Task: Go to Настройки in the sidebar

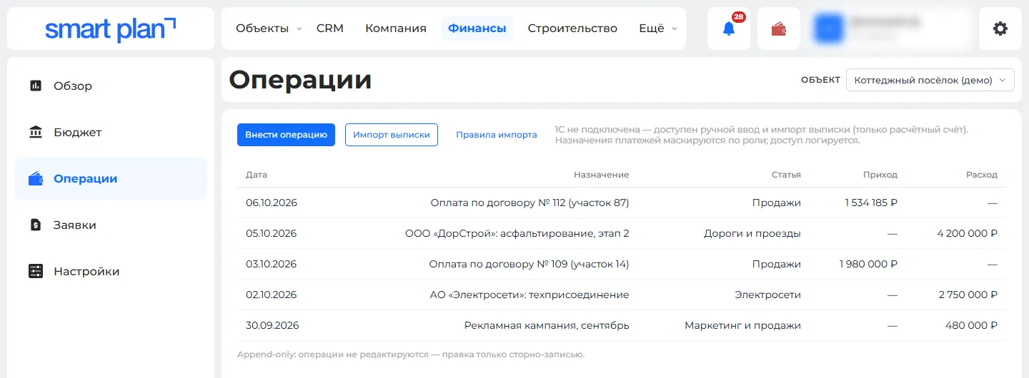Action: coord(86,271)
